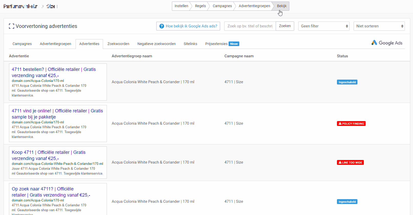Go to the Advertentiegroepen breadcrumb step
413x215 pixels.
click(x=254, y=6)
